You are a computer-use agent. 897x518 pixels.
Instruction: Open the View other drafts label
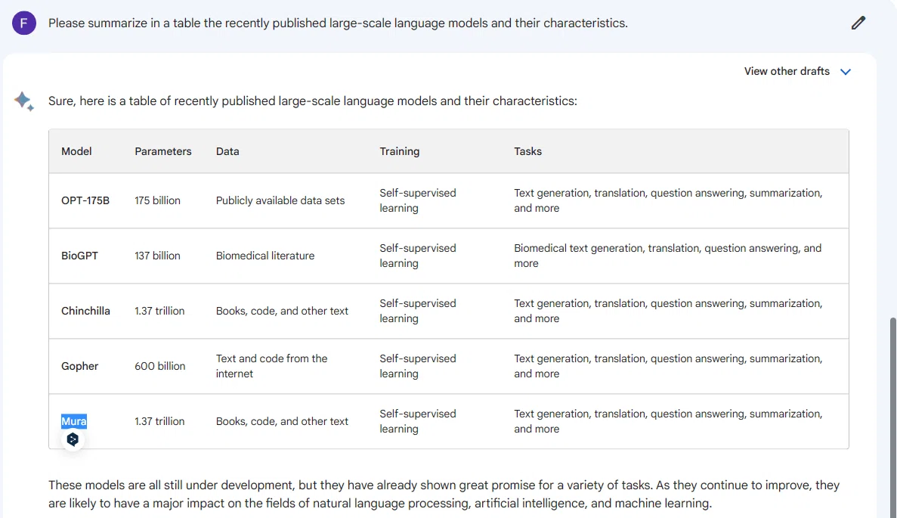coord(787,71)
